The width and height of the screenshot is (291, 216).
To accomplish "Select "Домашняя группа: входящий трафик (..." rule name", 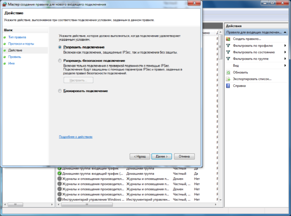I will tap(92, 174).
